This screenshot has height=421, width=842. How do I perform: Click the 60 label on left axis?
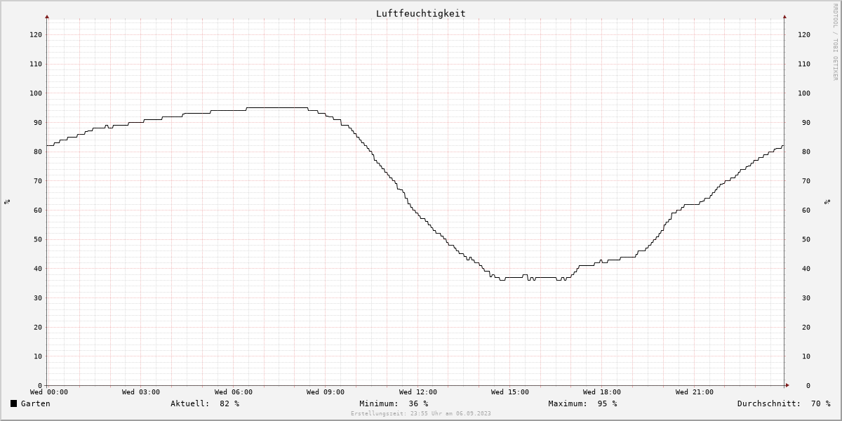pyautogui.click(x=37, y=210)
